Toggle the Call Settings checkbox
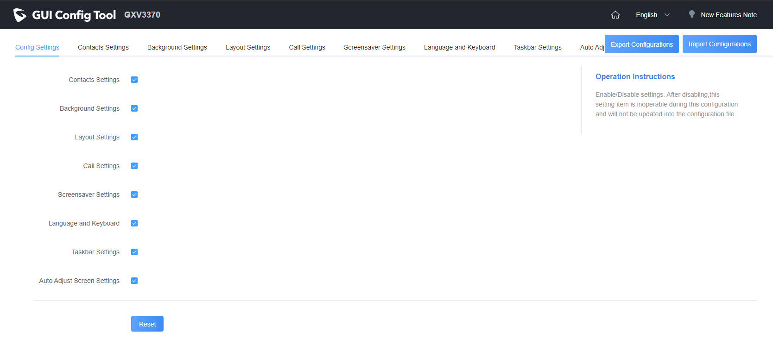This screenshot has height=339, width=773. 134,166
